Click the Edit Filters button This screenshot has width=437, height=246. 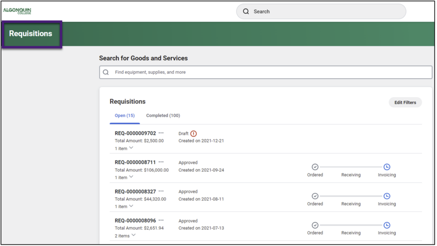405,102
